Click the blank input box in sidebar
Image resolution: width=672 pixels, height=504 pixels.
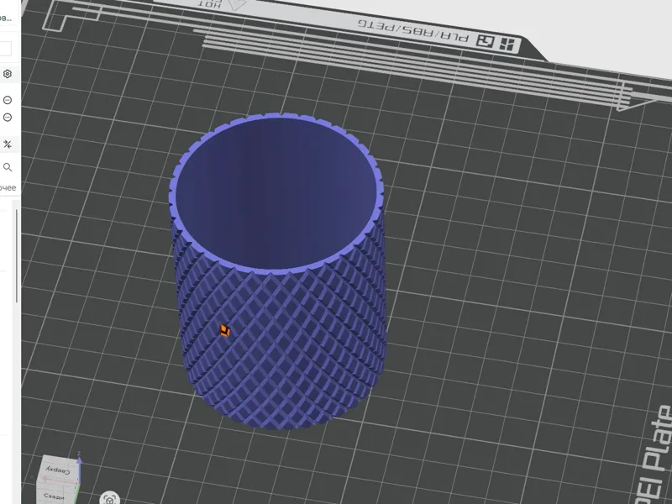tap(5, 49)
